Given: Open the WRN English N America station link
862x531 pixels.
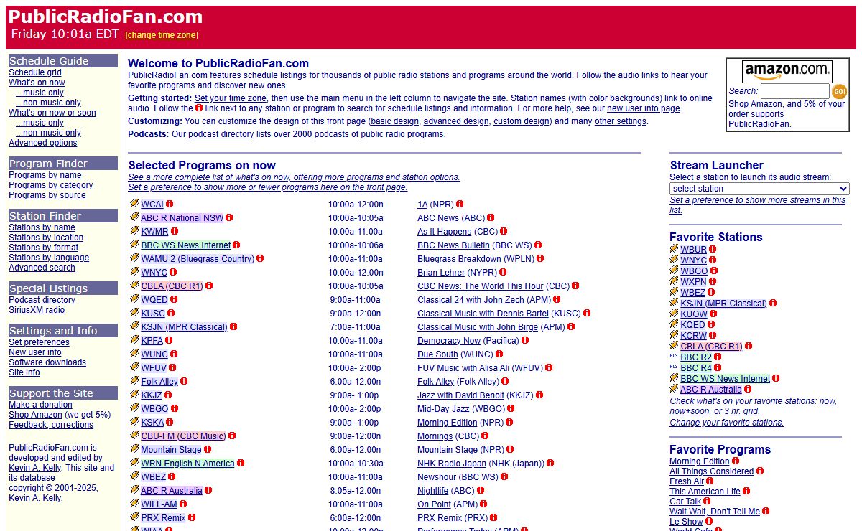Looking at the screenshot, I should 187,464.
